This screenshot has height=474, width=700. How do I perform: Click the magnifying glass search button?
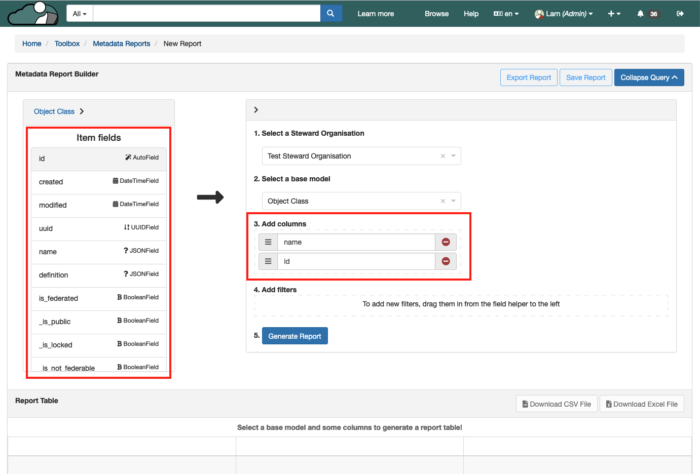coord(330,14)
